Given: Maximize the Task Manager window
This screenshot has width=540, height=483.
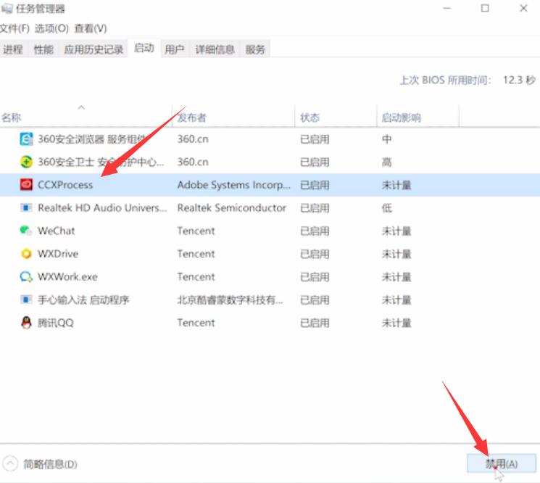Looking at the screenshot, I should 485,8.
